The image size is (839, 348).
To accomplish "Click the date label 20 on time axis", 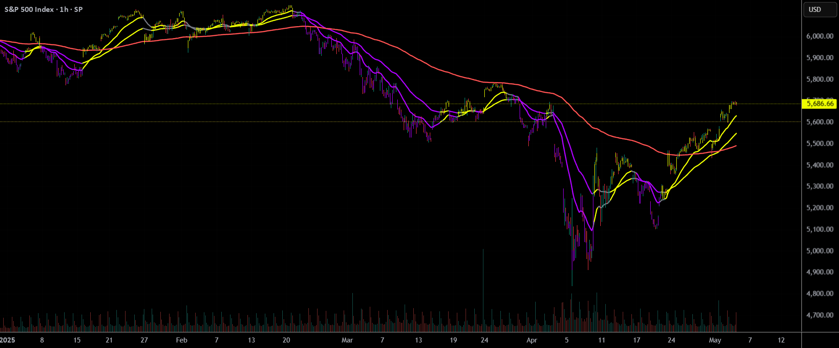I will coord(286,340).
